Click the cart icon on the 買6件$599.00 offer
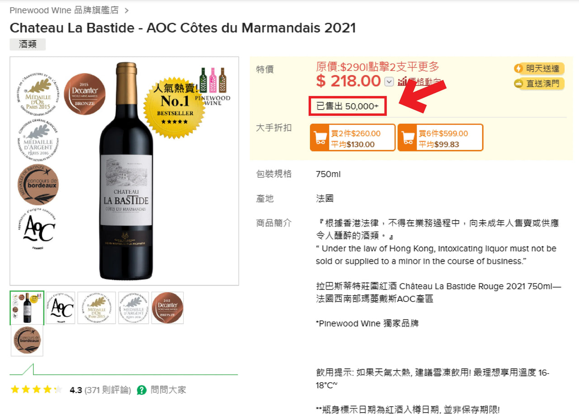The width and height of the screenshot is (579, 414). 408,137
